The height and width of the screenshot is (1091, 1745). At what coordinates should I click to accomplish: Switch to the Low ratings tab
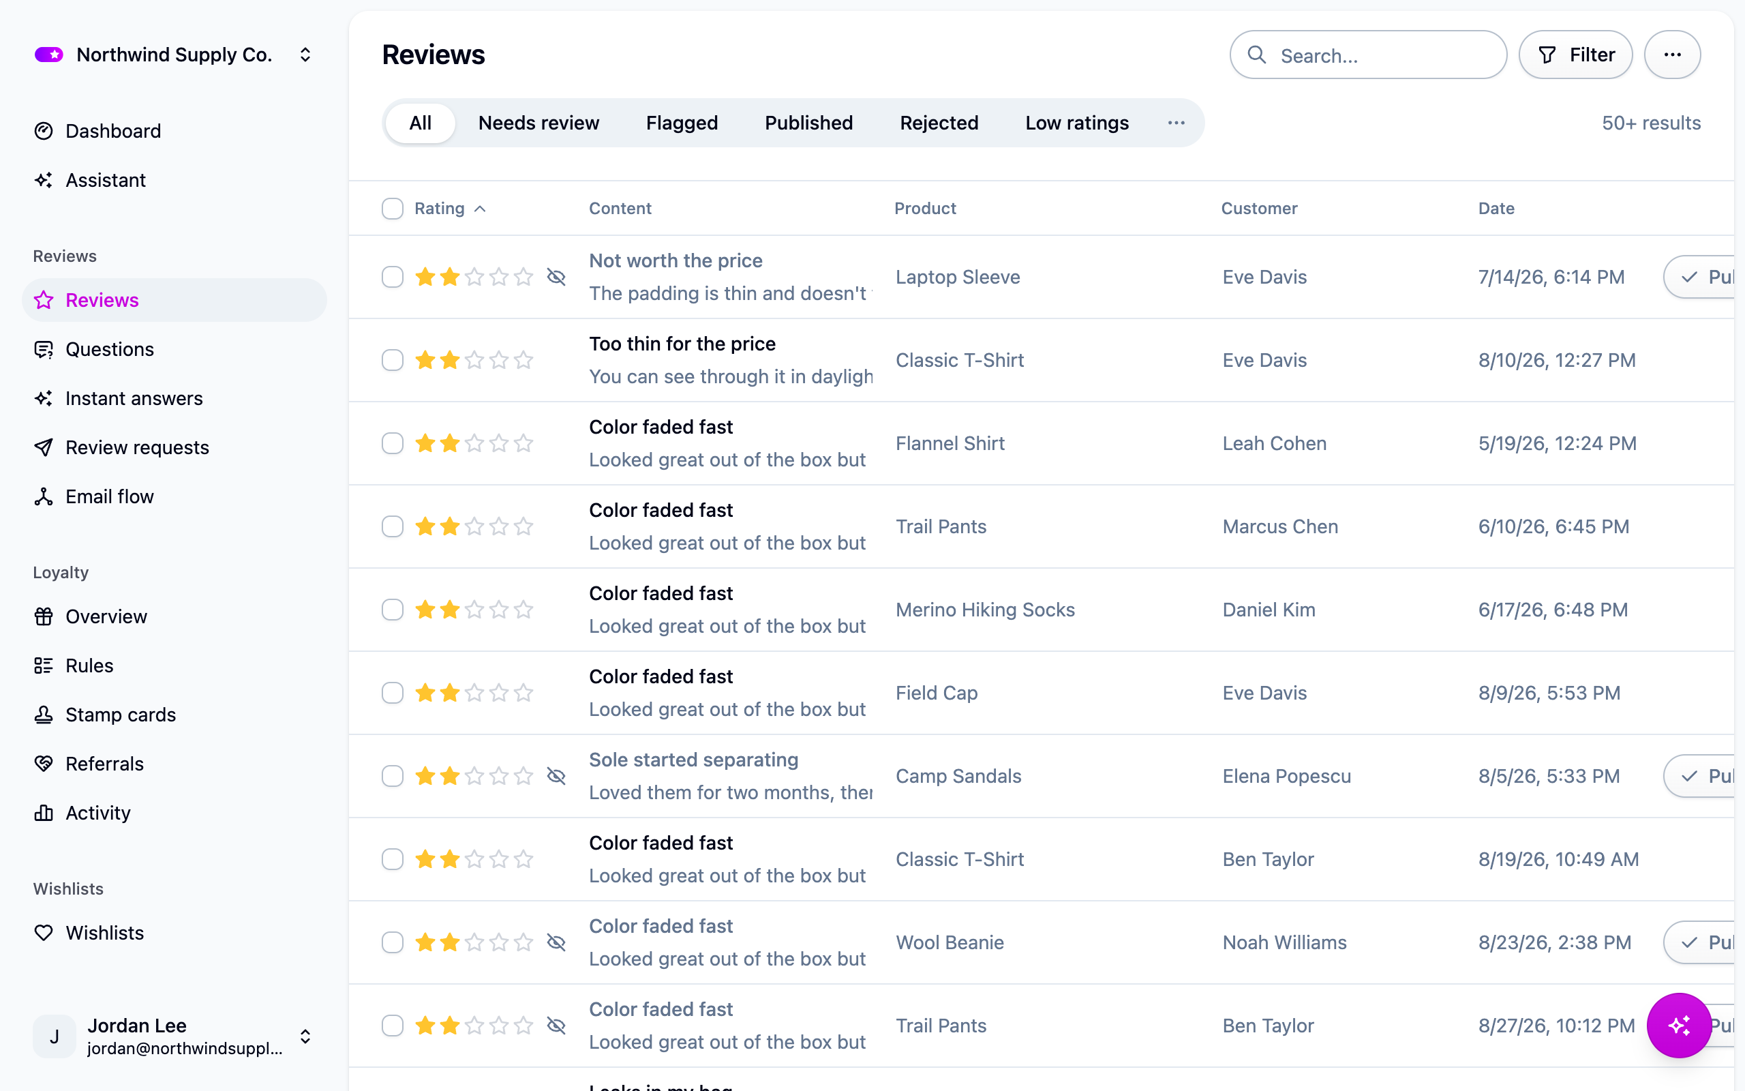pos(1076,123)
